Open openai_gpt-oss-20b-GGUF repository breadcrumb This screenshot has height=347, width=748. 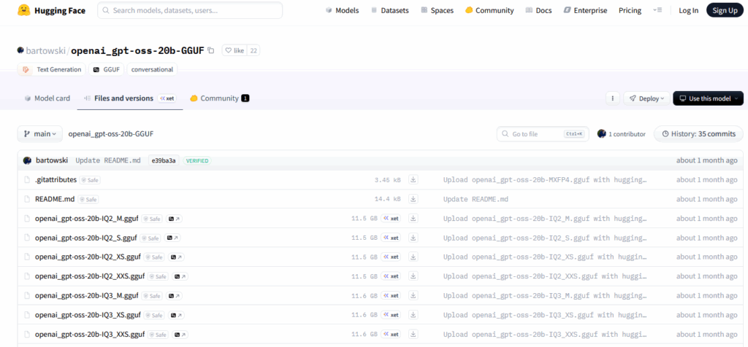(x=111, y=134)
